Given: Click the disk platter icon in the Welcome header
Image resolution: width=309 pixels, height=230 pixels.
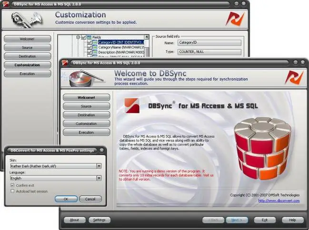Looking at the screenshot, I should click(85, 78).
